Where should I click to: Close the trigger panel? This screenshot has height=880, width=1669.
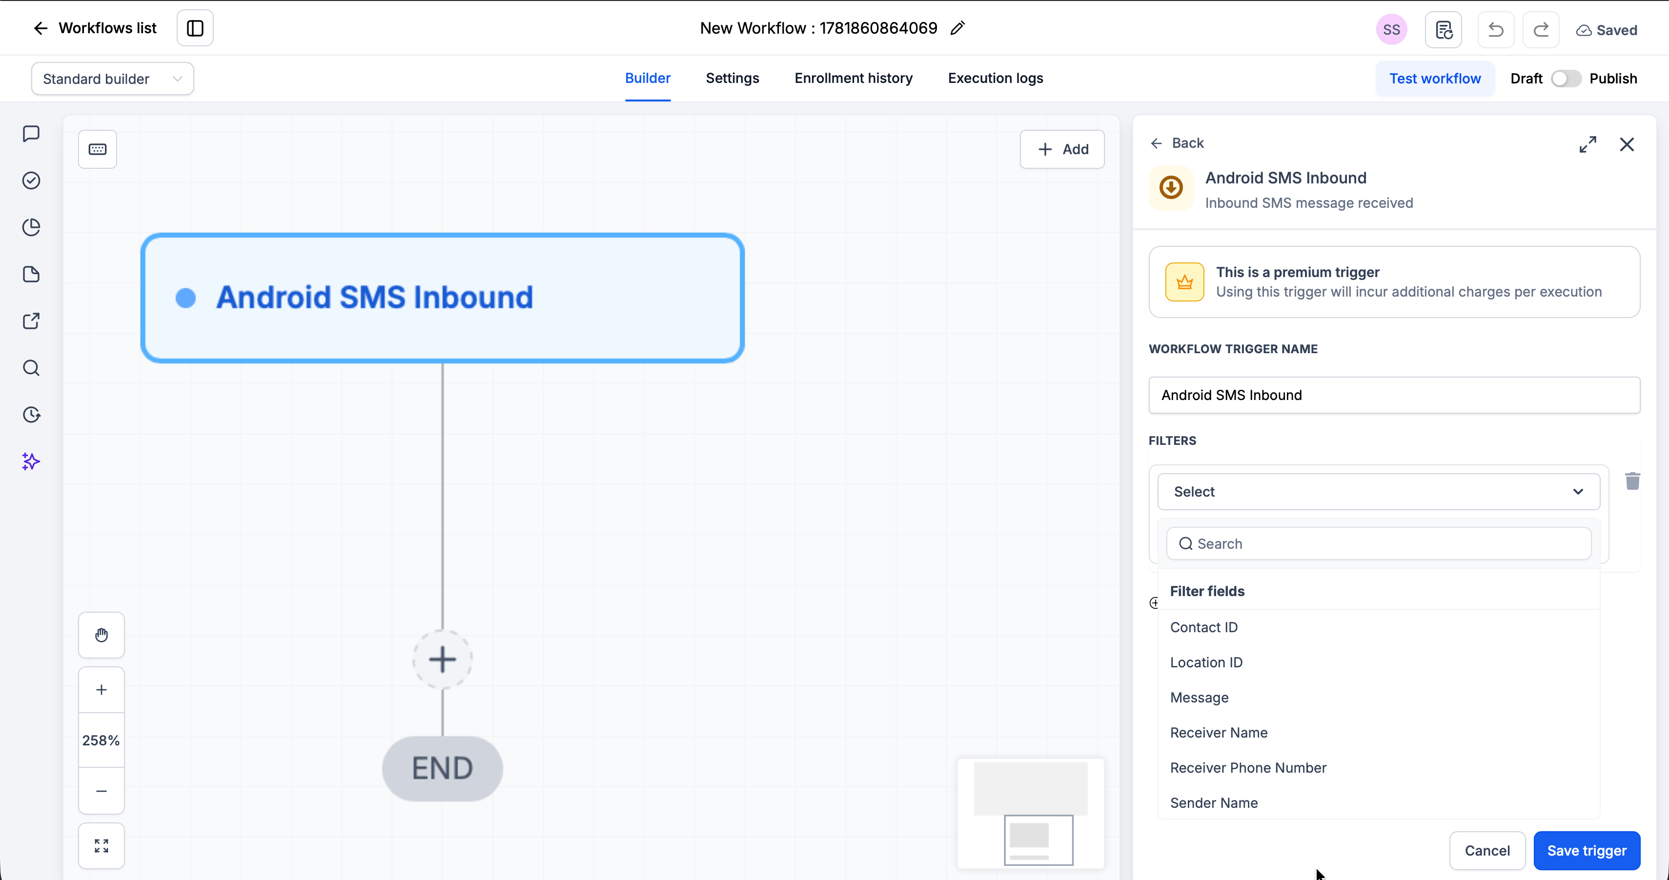(1627, 144)
